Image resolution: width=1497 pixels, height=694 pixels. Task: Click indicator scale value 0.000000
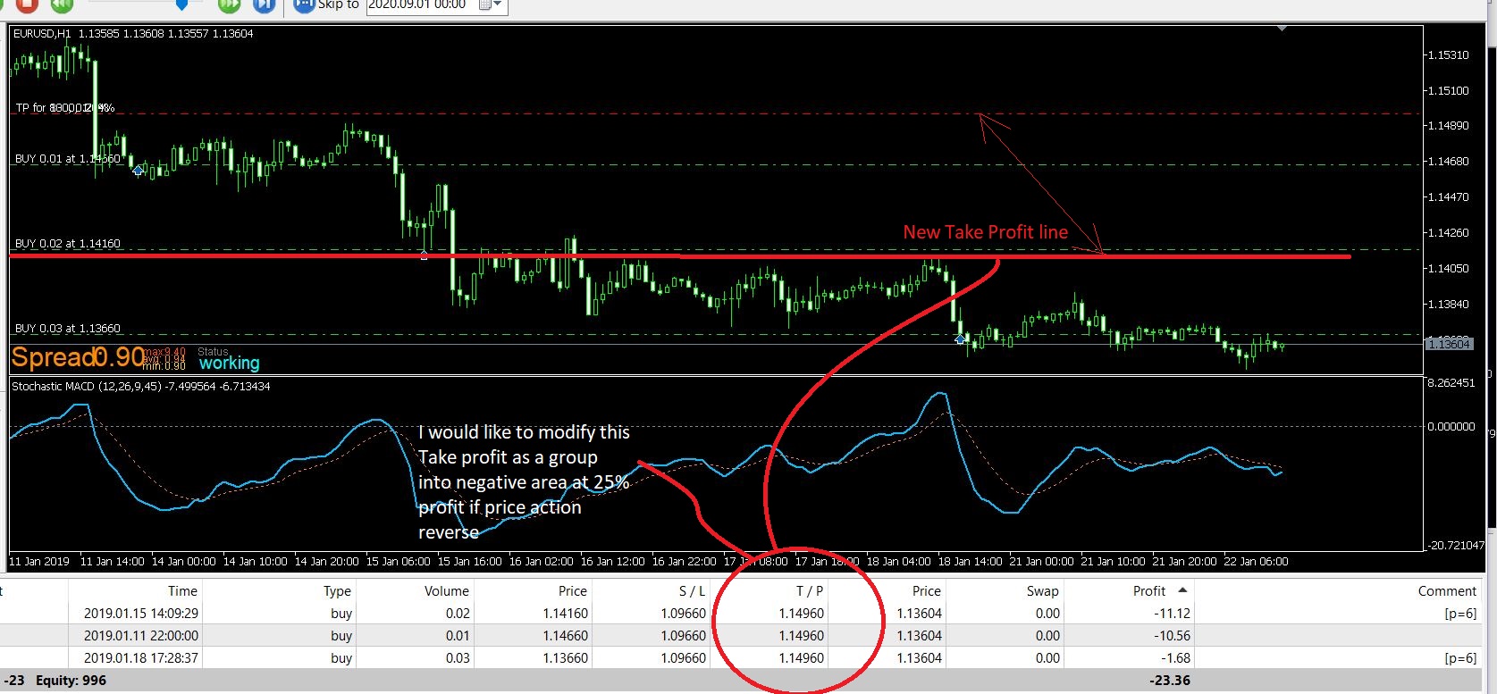click(x=1451, y=427)
